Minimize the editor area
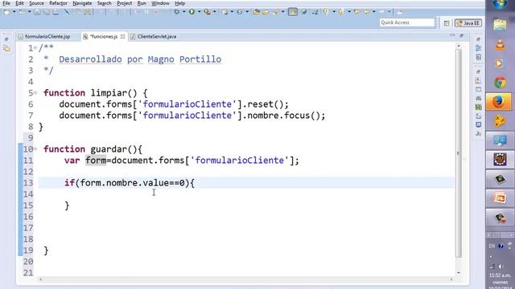This screenshot has height=289, width=515. coord(452,35)
